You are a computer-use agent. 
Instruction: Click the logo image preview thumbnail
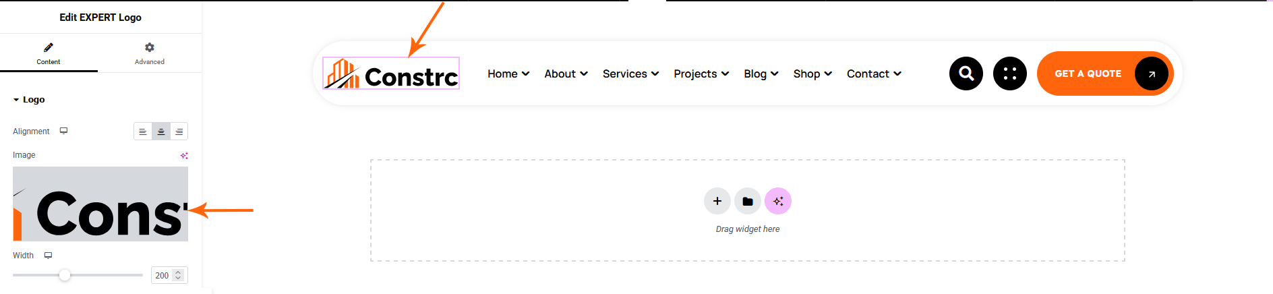(x=100, y=204)
